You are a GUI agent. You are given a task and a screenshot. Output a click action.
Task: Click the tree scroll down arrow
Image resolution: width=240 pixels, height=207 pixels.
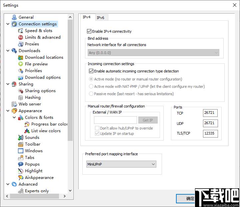coord(70,191)
